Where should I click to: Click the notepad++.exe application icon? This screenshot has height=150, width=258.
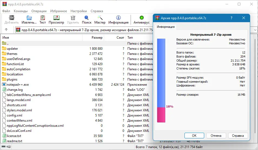pyautogui.click(x=4, y=85)
